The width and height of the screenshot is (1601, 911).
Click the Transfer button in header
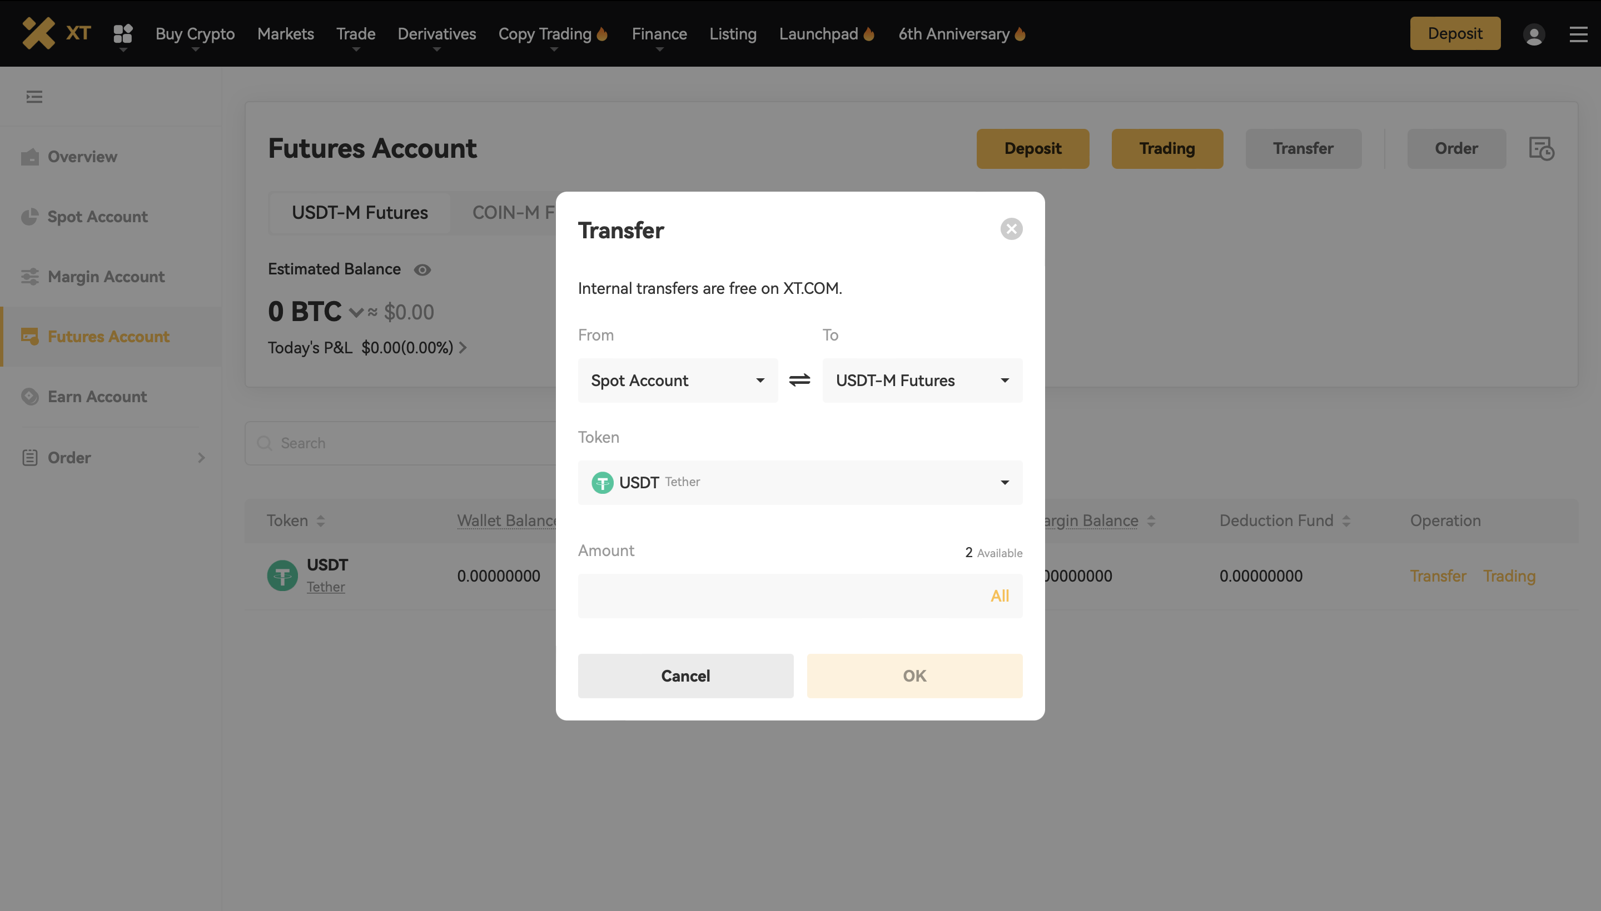click(1303, 149)
